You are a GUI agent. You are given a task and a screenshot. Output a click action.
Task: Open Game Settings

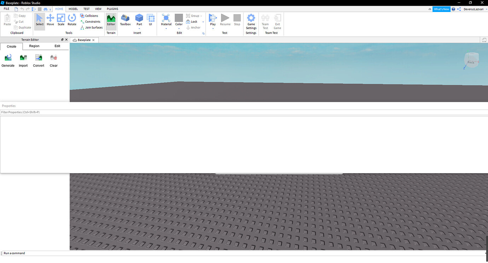pyautogui.click(x=251, y=20)
